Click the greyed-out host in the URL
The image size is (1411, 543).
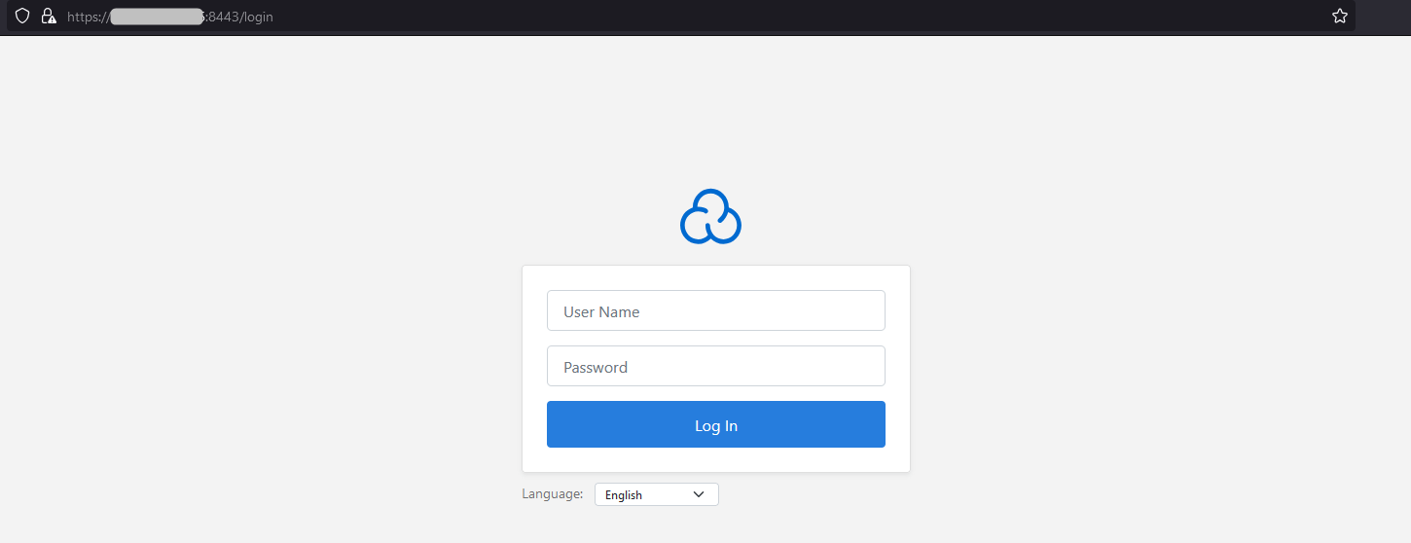coord(156,18)
